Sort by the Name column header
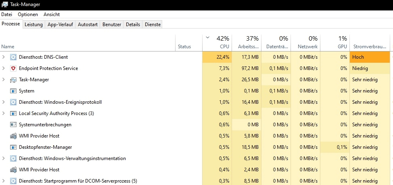 coord(88,43)
